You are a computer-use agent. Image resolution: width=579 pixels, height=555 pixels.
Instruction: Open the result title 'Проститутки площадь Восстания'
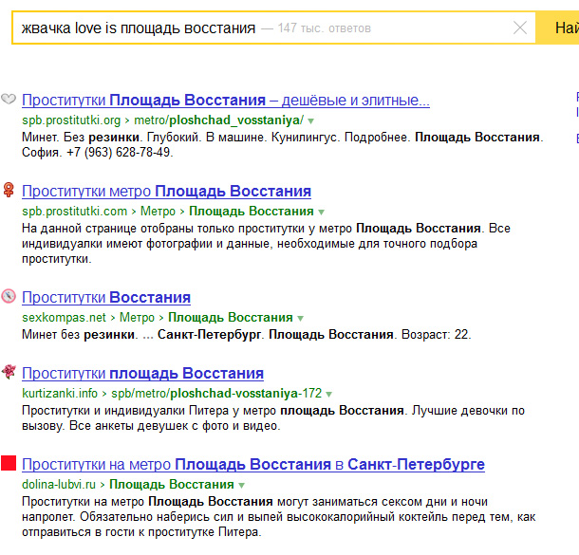coord(143,374)
